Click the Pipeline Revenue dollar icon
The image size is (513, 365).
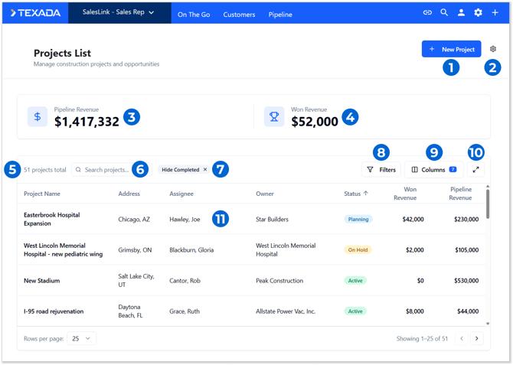point(38,117)
